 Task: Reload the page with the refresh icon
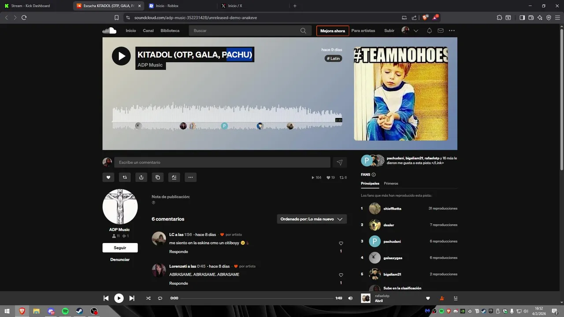tap(24, 18)
